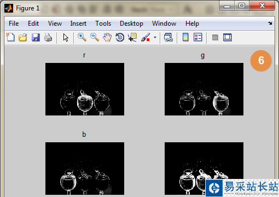Select the Brush data tool
This screenshot has height=197, width=279.
146,37
